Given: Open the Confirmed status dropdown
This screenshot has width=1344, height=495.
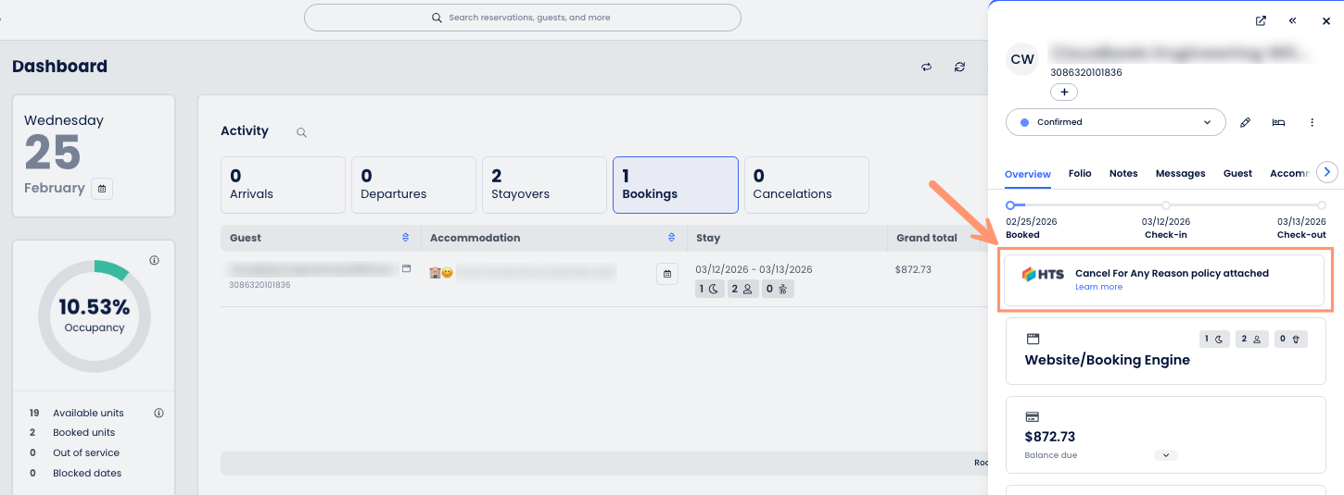Looking at the screenshot, I should [x=1115, y=122].
